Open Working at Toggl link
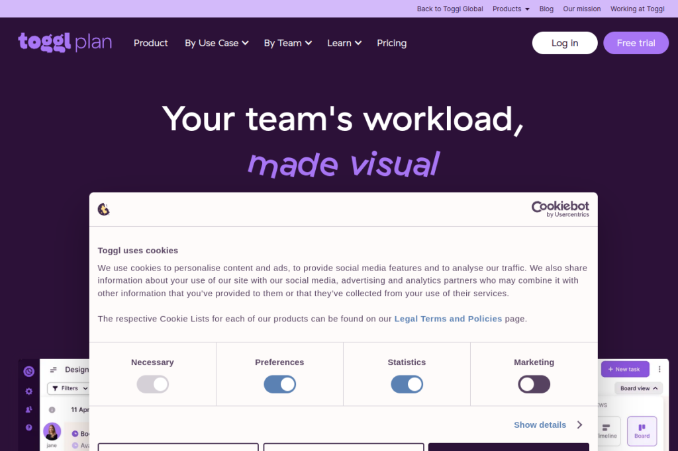Viewport: 678px width, 451px height. tap(638, 9)
